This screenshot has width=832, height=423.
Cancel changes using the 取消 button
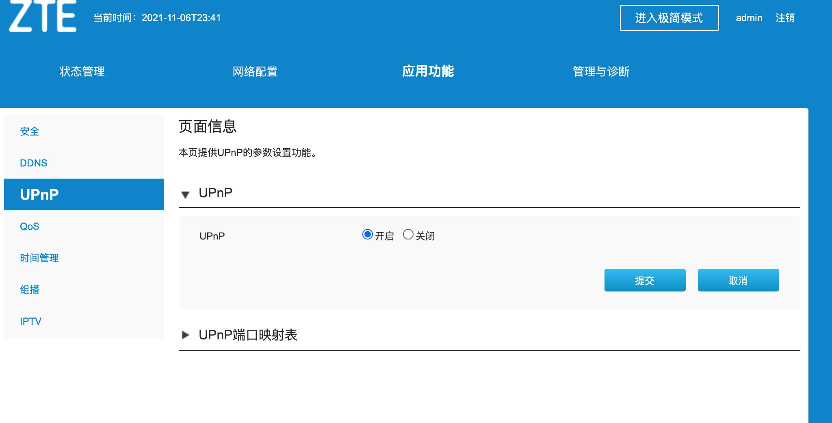(x=738, y=280)
